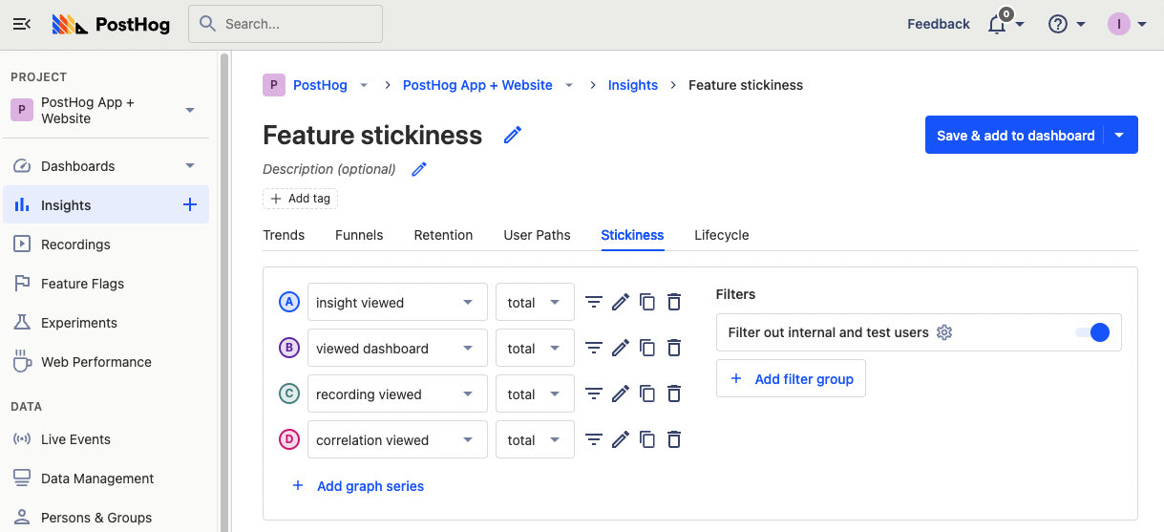Switch to the Lifecycle tab
This screenshot has width=1164, height=532.
[x=721, y=235]
